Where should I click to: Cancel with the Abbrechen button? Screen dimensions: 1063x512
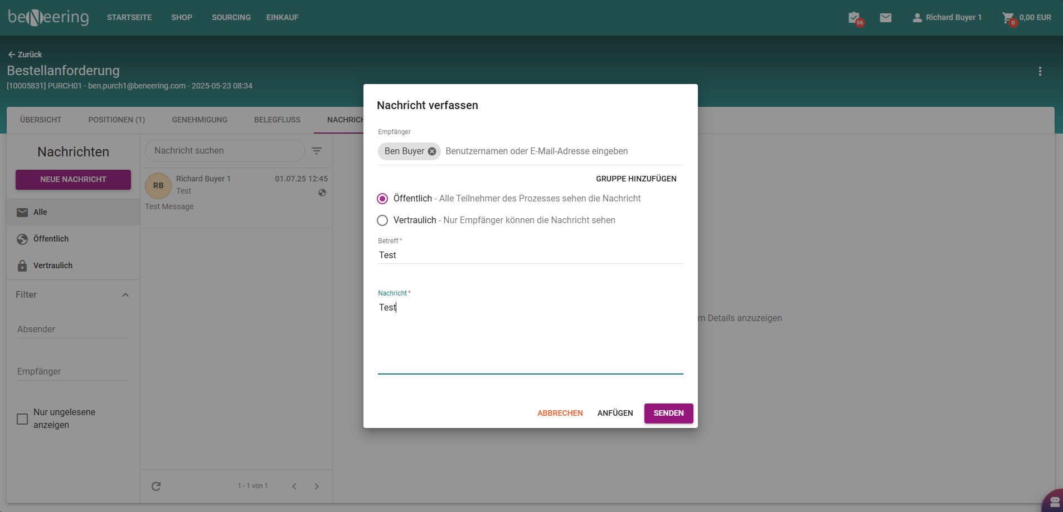click(x=560, y=413)
